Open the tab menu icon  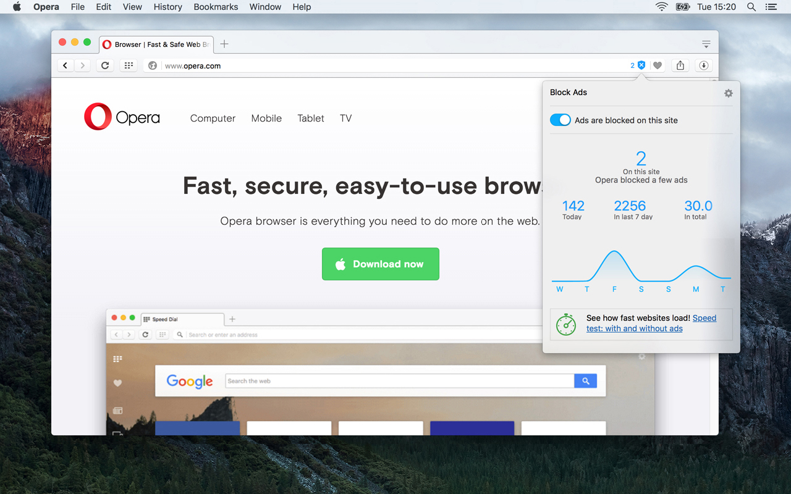[706, 44]
